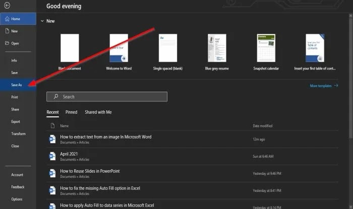This screenshot has height=209, width=353.
Task: Click the New page icon in sidebar
Action: (x=7, y=31)
